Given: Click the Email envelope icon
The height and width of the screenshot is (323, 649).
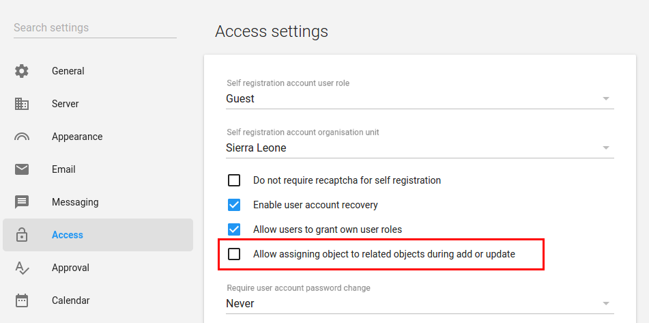Looking at the screenshot, I should pos(22,169).
